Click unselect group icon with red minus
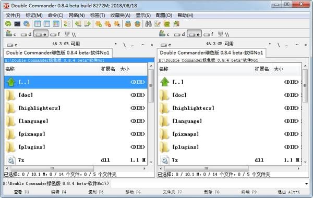Screen dimensions: 313x198 [107, 24]
